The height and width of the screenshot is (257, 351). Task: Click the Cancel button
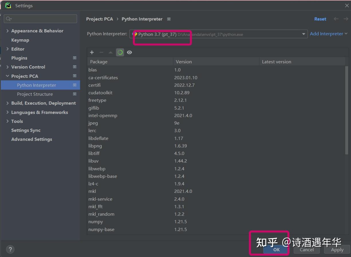tap(307, 250)
